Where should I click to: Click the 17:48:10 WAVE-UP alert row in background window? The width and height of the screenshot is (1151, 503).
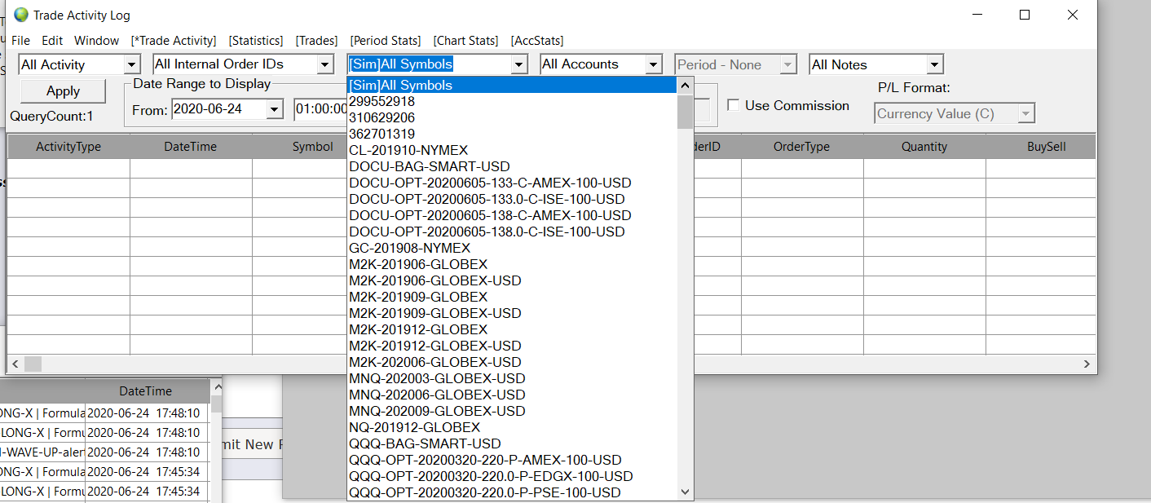[x=104, y=452]
